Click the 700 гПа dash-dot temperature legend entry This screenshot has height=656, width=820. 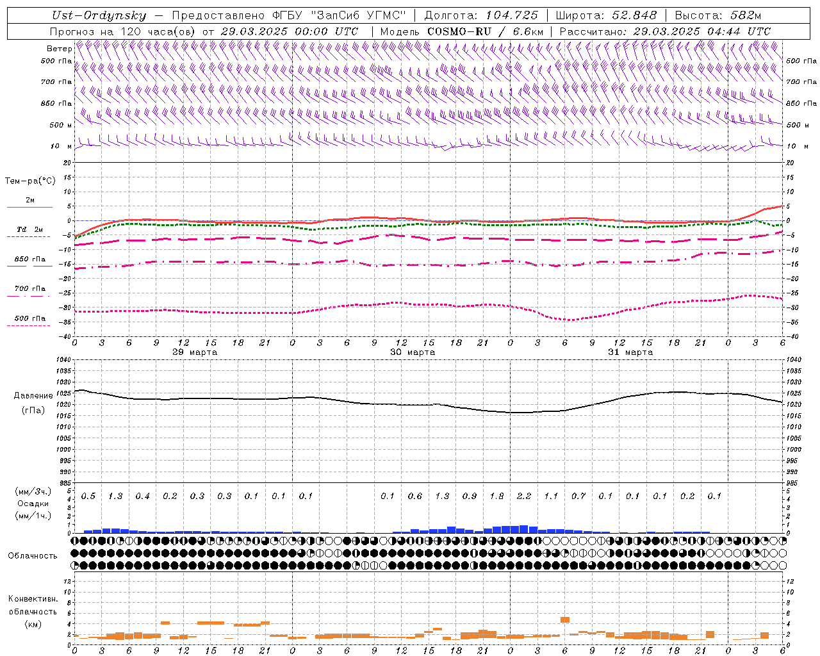[x=29, y=289]
